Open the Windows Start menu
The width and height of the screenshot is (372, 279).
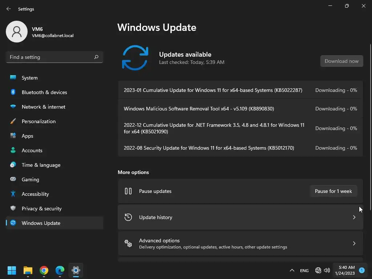tap(12, 270)
